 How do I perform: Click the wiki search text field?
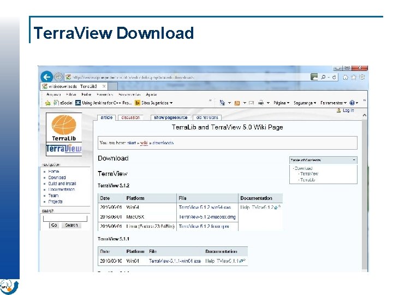tap(65, 218)
